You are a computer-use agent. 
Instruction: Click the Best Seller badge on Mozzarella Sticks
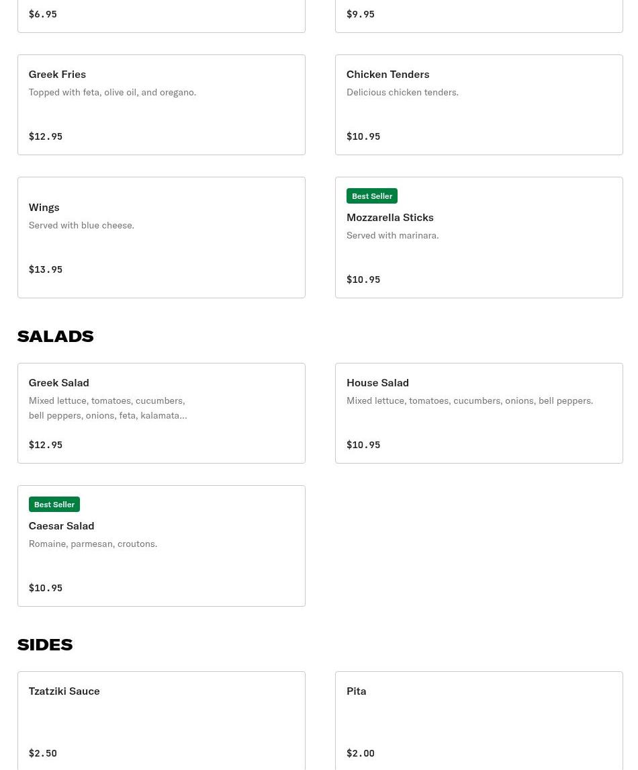tap(372, 196)
